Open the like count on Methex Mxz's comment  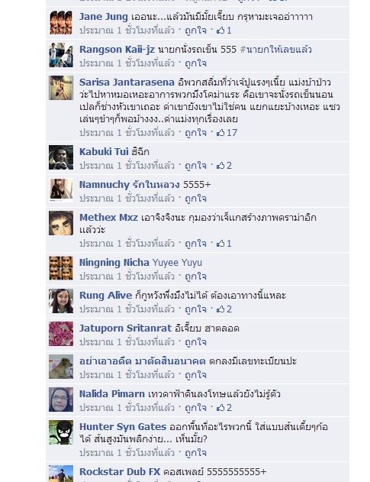[224, 244]
